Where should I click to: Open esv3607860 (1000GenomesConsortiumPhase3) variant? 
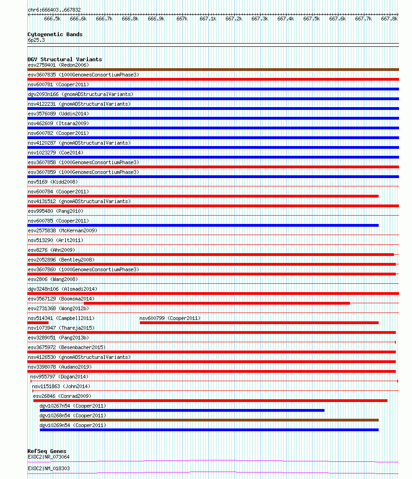coord(83,270)
